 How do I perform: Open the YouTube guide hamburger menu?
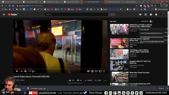coord(4,15)
